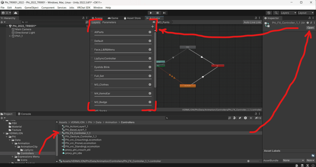The image size is (316, 167).
Task: Toggle the Inspector panel lock
Action: 309,18
